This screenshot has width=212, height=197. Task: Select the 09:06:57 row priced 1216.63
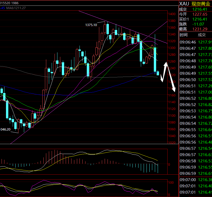196,155
